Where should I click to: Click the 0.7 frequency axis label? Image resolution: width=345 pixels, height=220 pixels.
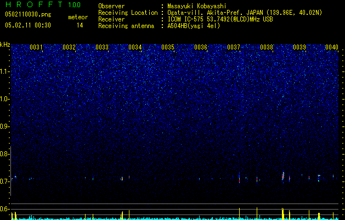5,182
